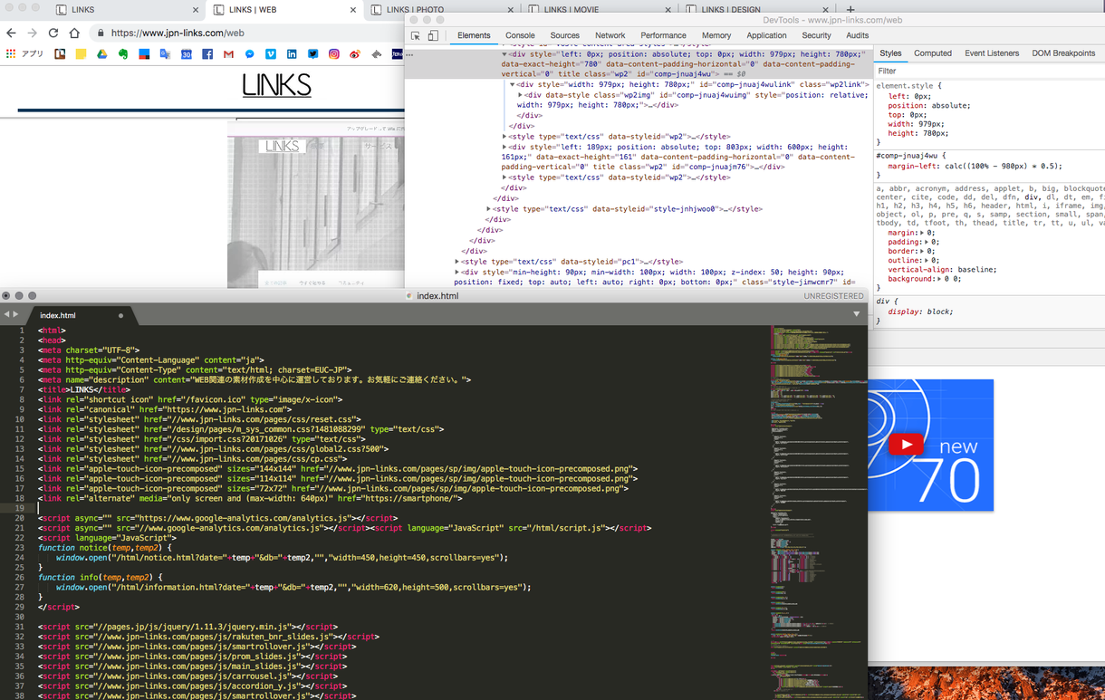Open the Network tab in DevTools

coord(610,35)
